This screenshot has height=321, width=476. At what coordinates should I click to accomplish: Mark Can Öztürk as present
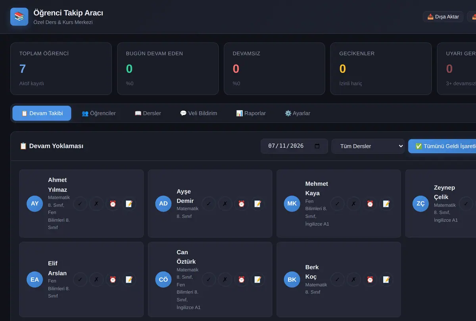tap(209, 279)
